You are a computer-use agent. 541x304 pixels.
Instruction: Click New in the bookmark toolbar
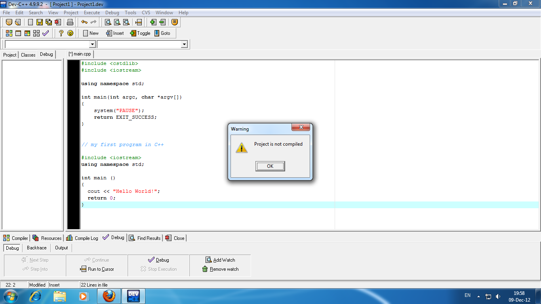pyautogui.click(x=91, y=33)
